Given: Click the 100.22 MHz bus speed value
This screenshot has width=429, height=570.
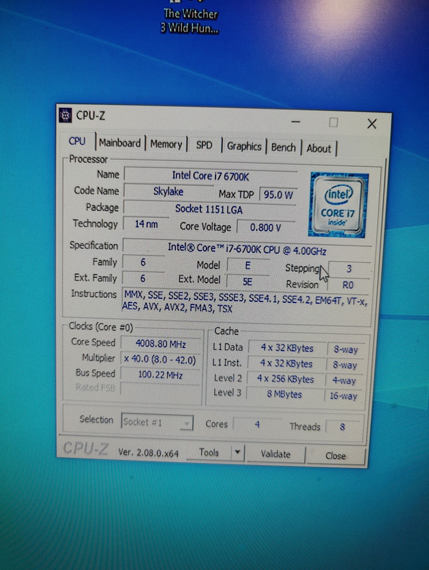Looking at the screenshot, I should [x=160, y=375].
